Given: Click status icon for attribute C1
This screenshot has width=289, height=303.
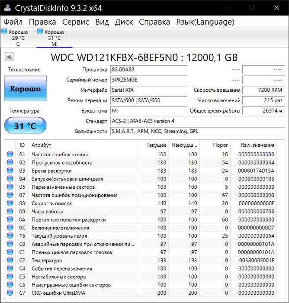Looking at the screenshot, I should (x=10, y=252).
